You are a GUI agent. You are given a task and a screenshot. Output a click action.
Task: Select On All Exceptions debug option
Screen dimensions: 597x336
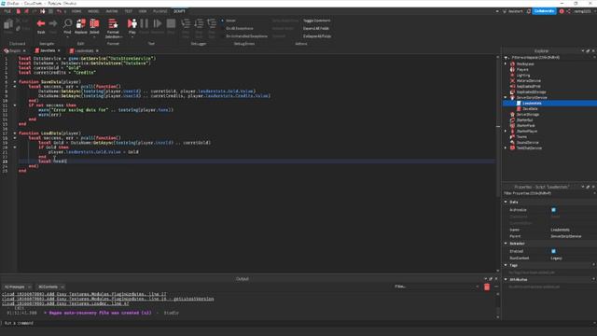(x=239, y=29)
